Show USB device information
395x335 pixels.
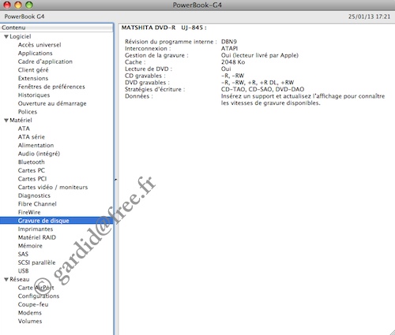(23, 271)
